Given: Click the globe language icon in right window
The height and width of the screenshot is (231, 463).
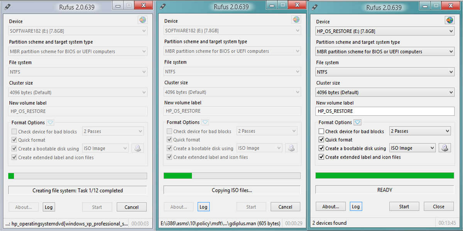Looking at the screenshot, I should (449, 20).
